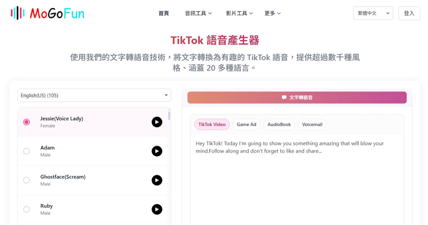Select the Ghostface (Scream) radio button
The image size is (428, 225).
tap(27, 180)
